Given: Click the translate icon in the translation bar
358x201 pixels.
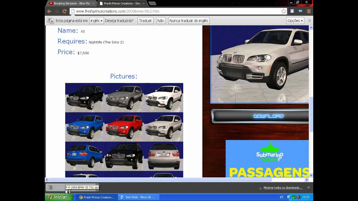Looking at the screenshot, I should tap(50, 21).
